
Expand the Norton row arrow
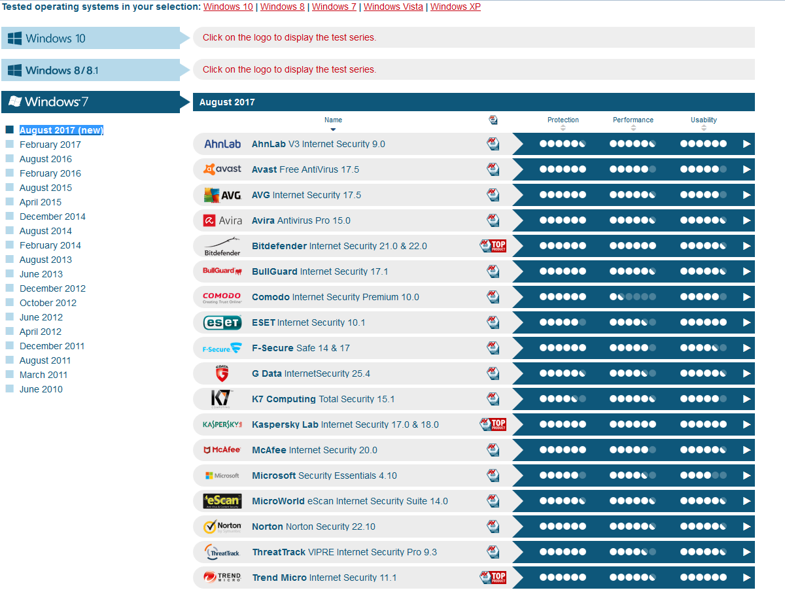click(x=747, y=527)
